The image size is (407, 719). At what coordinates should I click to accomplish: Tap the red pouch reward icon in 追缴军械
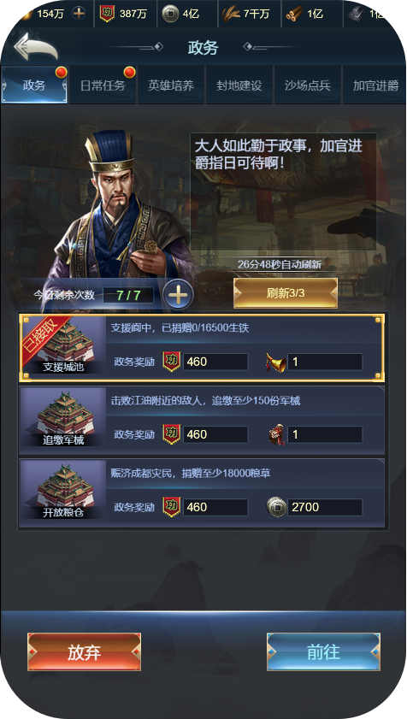pos(277,434)
